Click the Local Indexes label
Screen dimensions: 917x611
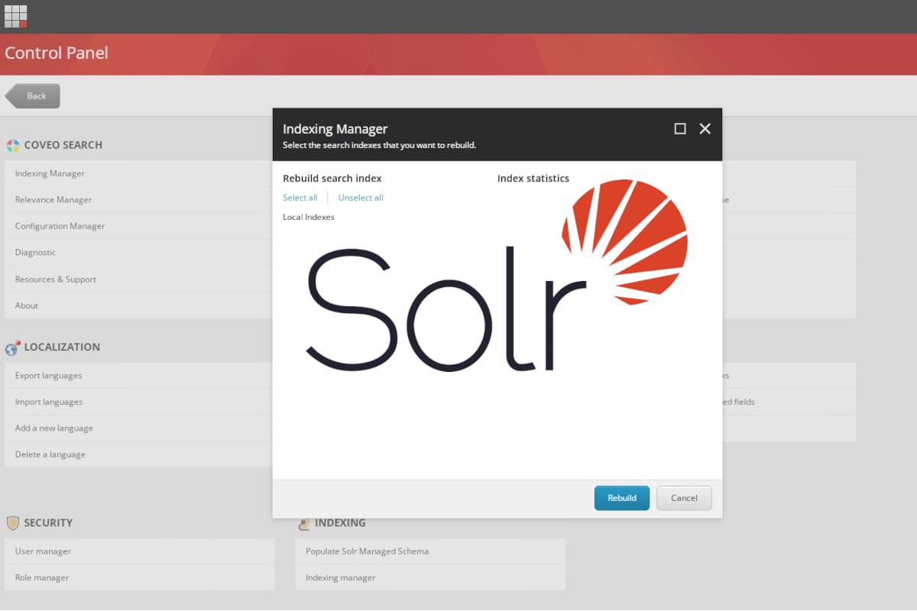click(x=309, y=217)
